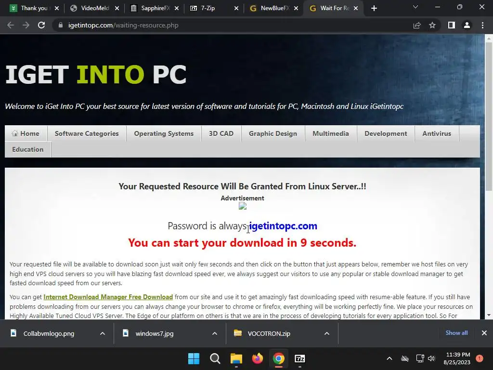Close the downloads bar

pyautogui.click(x=484, y=333)
